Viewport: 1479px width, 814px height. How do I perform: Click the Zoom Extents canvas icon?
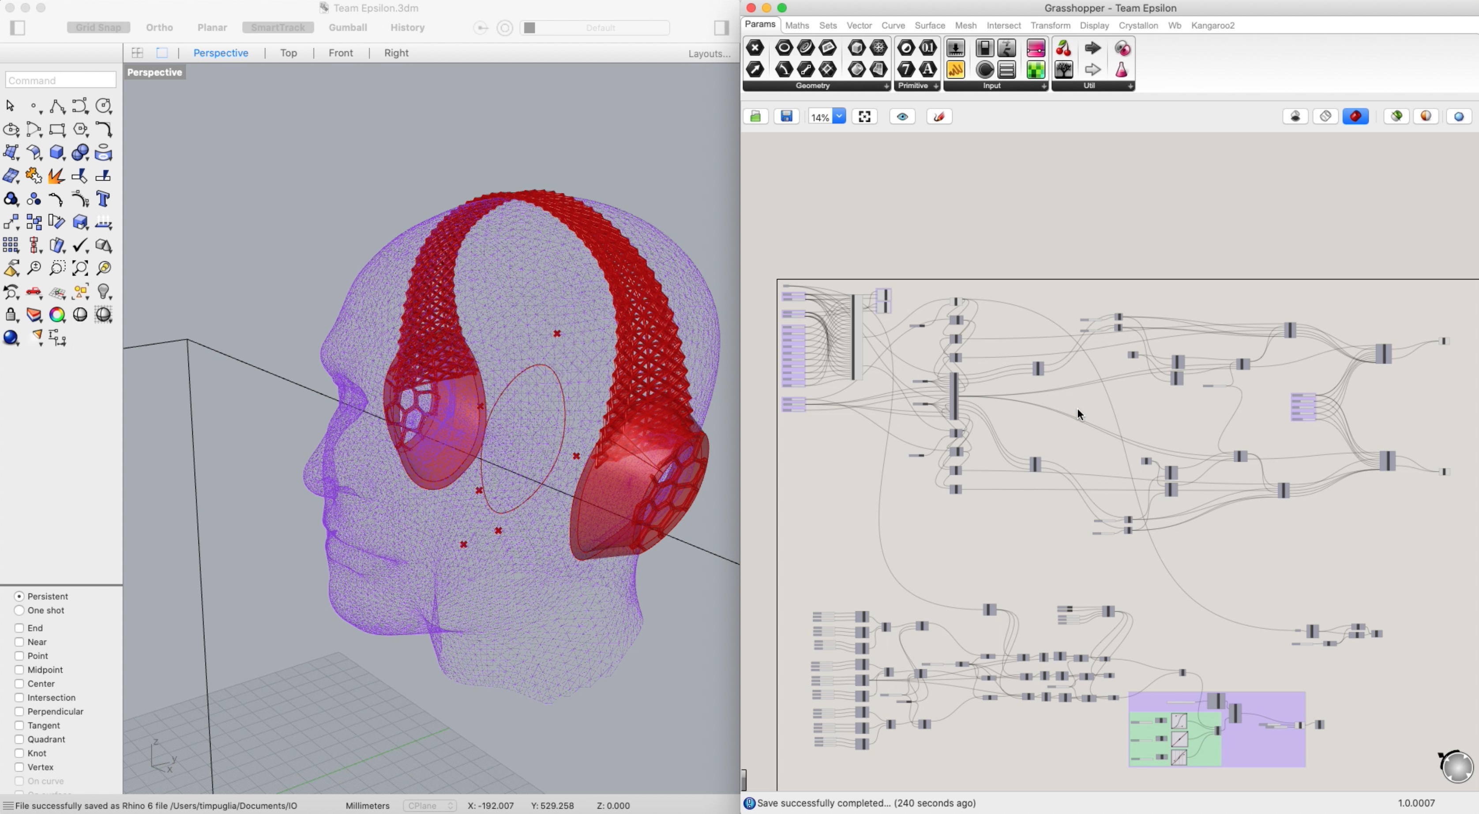click(864, 117)
